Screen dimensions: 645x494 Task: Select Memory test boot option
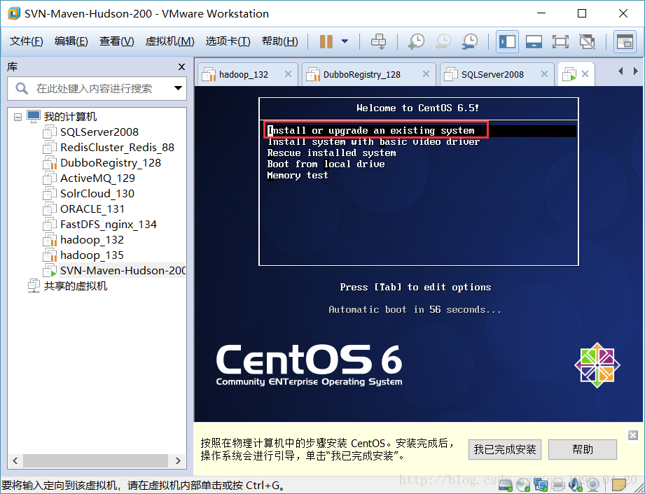click(x=298, y=175)
